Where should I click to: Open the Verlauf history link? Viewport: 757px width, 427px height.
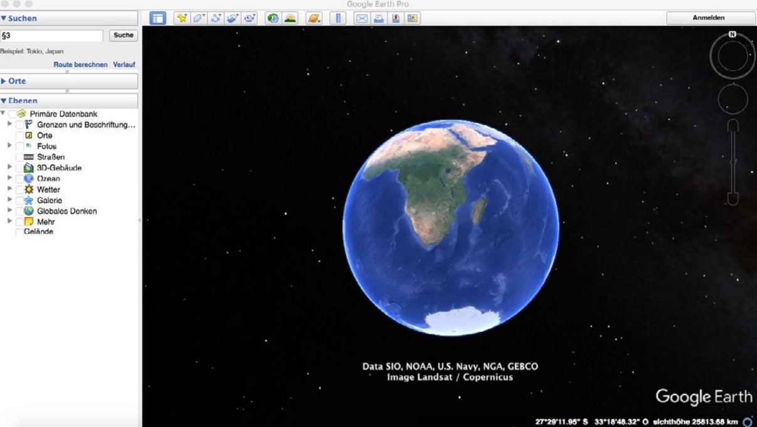[124, 65]
